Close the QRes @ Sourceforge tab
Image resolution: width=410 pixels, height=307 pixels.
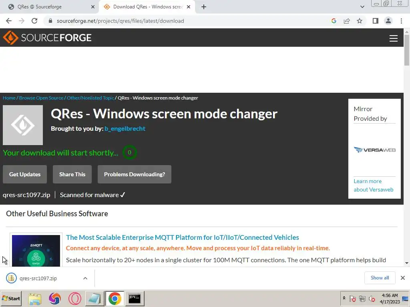pos(93,7)
